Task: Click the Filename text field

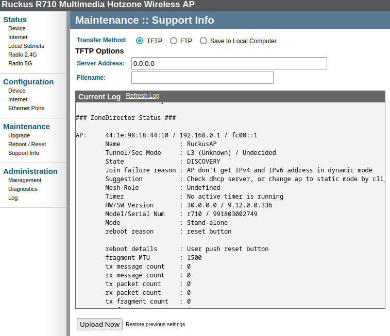Action: [202, 78]
